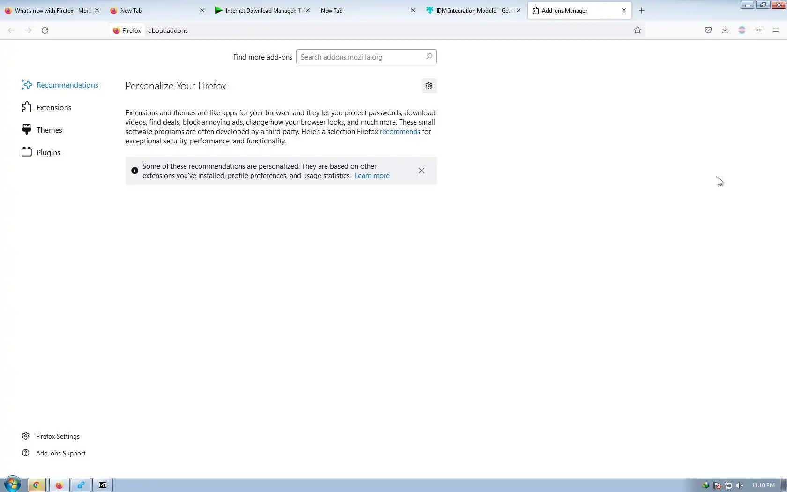787x492 pixels.
Task: Switch to New Tab beside What's new tab
Action: point(157,10)
